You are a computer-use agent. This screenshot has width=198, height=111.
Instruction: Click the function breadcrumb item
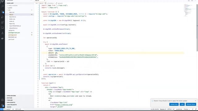pyautogui.click(x=49, y=3)
